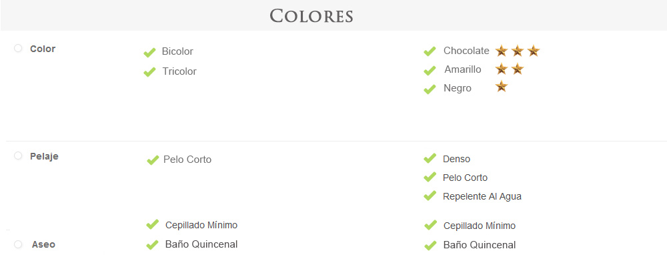Click the Pelo Corto text in left column
Screen dimensions: 667x265
tap(187, 160)
